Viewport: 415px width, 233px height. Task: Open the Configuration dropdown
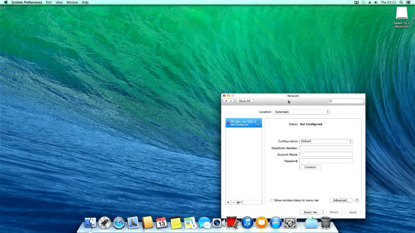click(326, 141)
